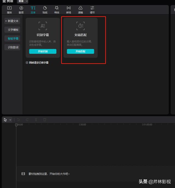This screenshot has width=175, height=188.
Task: Open the 菜单 menu dropdown
Action: [x=23, y=1]
